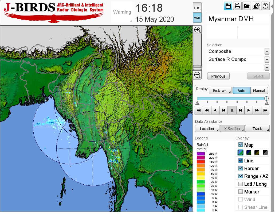This screenshot has width=275, height=217.
Task: Zoom out with the magnifier minus icon
Action: click(x=197, y=75)
